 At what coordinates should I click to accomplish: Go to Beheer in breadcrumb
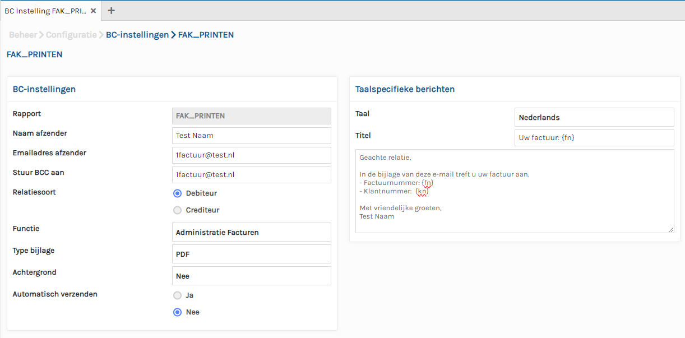[x=22, y=35]
